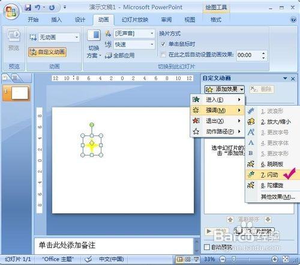The height and width of the screenshot is (265, 300).
Task: Click the Office orb button
Action: click(11, 12)
